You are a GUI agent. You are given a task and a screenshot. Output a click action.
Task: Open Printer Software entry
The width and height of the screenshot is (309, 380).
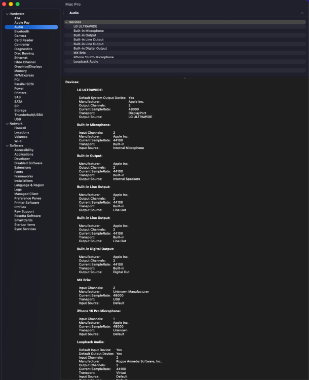tap(27, 203)
